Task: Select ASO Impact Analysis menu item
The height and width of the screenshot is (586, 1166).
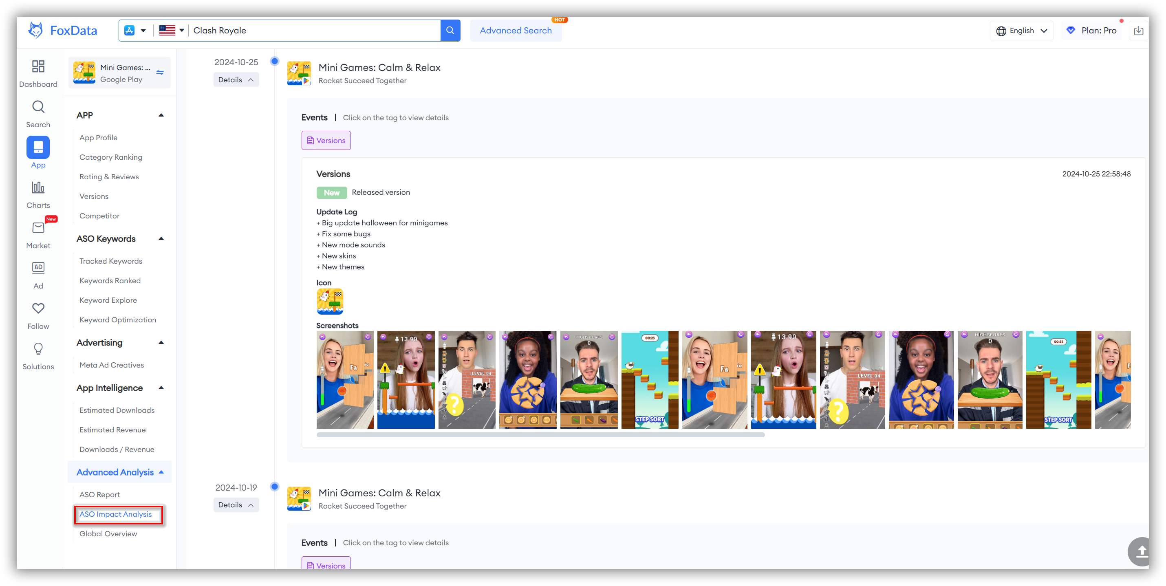Action: pos(116,514)
